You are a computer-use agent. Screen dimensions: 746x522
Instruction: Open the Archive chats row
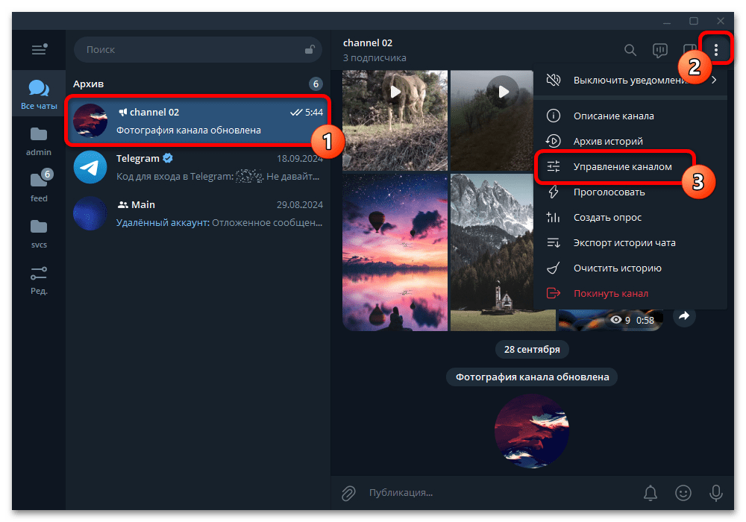click(198, 84)
